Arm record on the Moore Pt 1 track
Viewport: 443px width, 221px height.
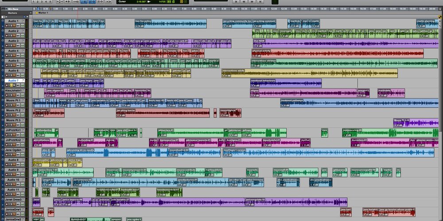(x=7, y=105)
